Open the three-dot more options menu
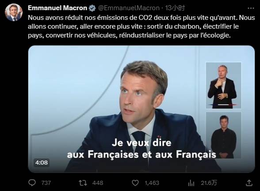Screen dimensions: 260x191 pos(251,8)
